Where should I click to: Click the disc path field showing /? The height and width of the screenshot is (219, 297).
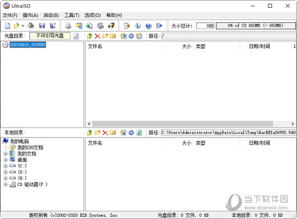click(x=228, y=36)
